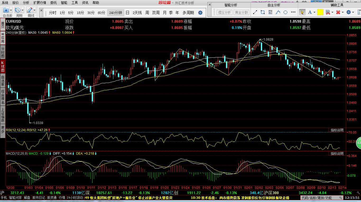The width and height of the screenshot is (361, 202).
Task: Click the 自选股 star folder icon
Action: click(x=6, y=10)
